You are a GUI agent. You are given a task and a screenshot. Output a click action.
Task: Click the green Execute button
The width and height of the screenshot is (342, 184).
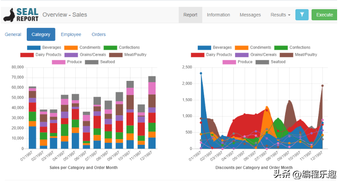pyautogui.click(x=324, y=15)
